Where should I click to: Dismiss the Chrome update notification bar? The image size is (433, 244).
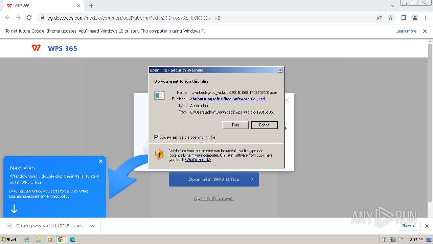(x=425, y=31)
